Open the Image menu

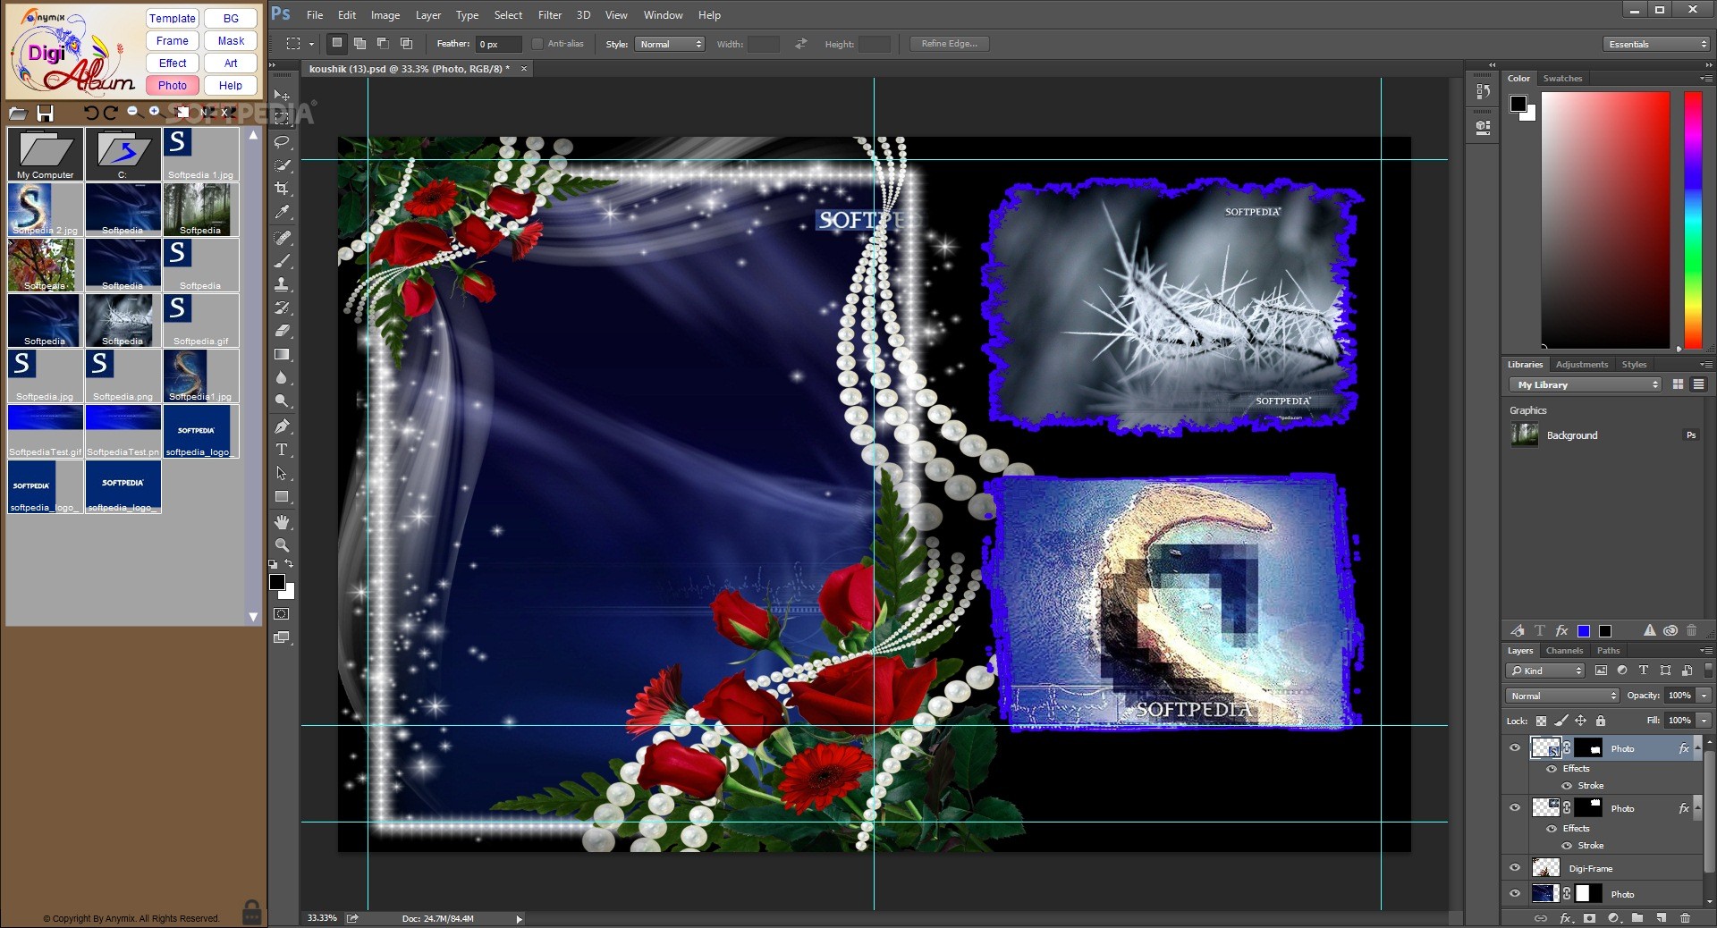(385, 15)
